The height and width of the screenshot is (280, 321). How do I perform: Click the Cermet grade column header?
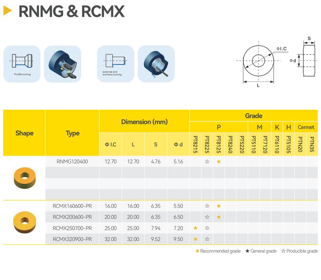[306, 127]
